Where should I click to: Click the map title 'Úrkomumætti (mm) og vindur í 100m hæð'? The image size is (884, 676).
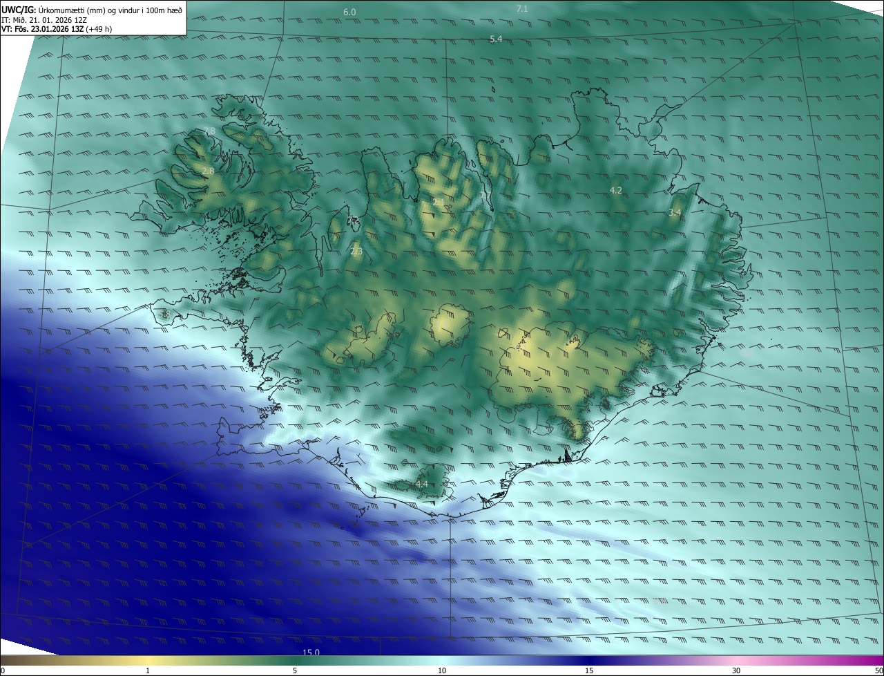pyautogui.click(x=111, y=10)
